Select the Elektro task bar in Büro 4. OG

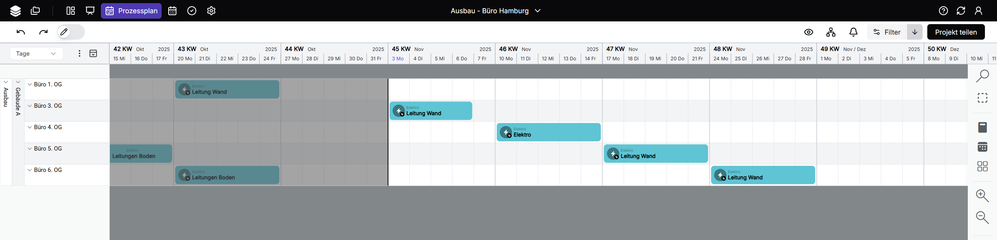[548, 132]
